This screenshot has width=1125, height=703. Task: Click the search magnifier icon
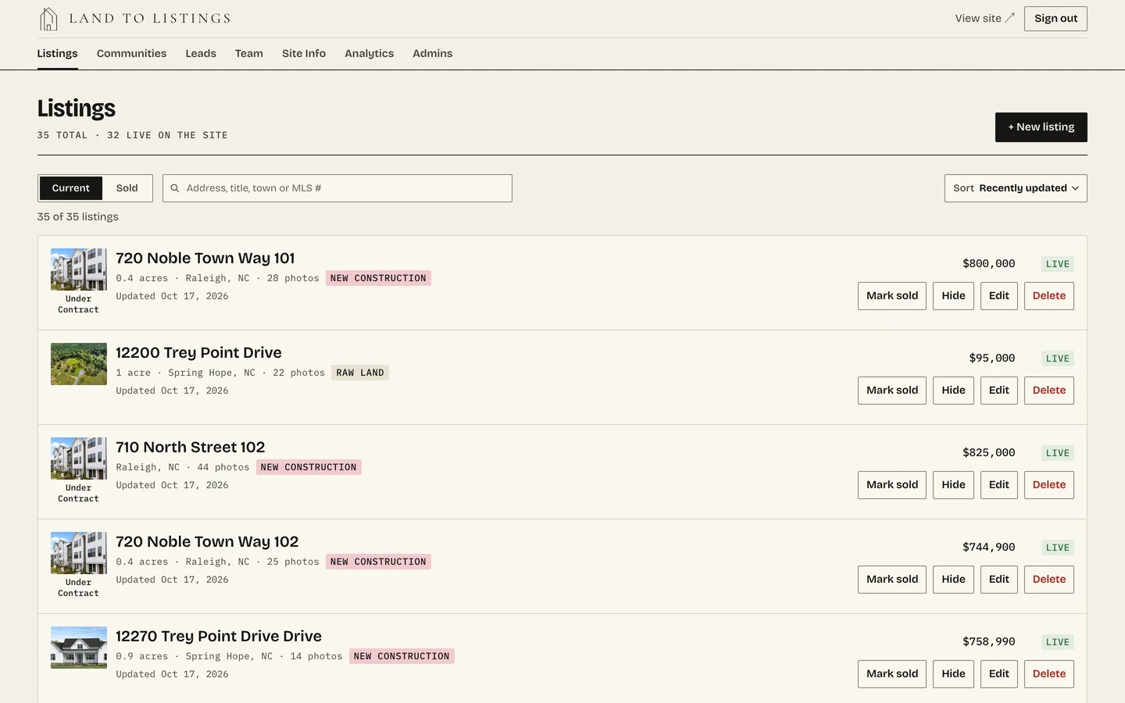pyautogui.click(x=175, y=188)
